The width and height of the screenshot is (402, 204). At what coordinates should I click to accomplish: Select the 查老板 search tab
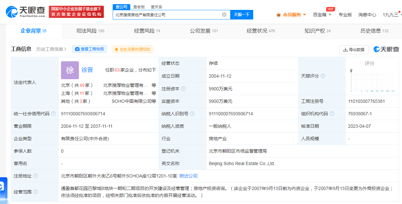(x=139, y=7)
